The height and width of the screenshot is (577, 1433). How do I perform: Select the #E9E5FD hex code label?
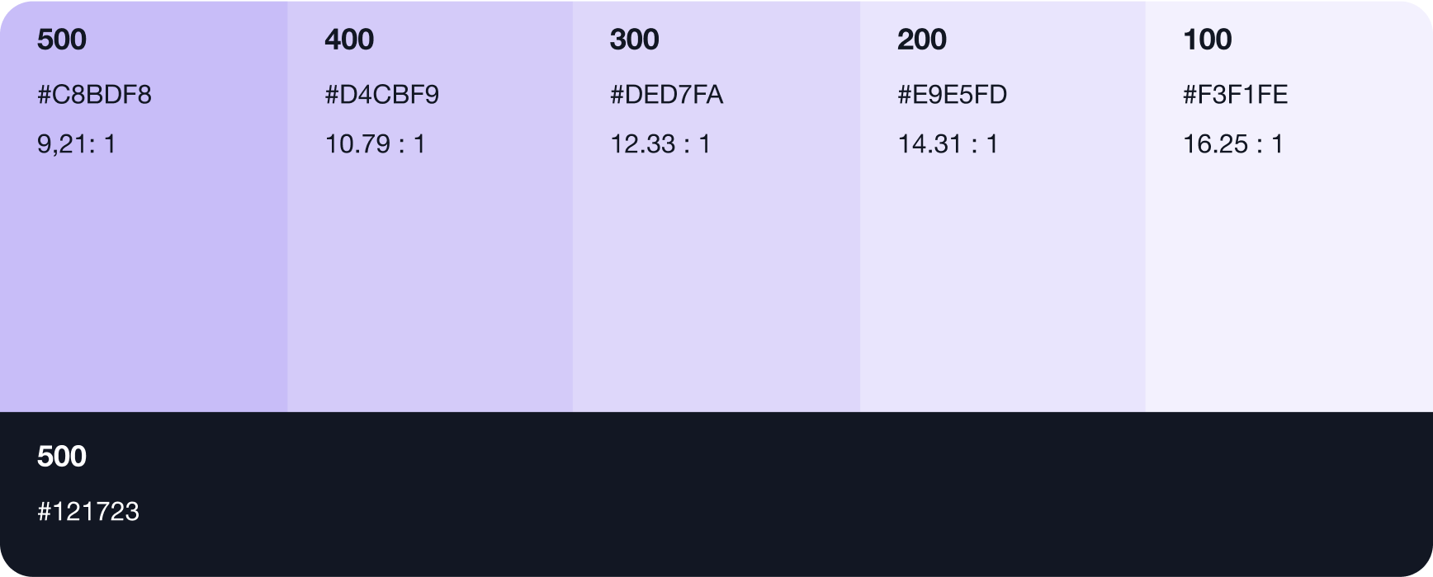pyautogui.click(x=952, y=95)
